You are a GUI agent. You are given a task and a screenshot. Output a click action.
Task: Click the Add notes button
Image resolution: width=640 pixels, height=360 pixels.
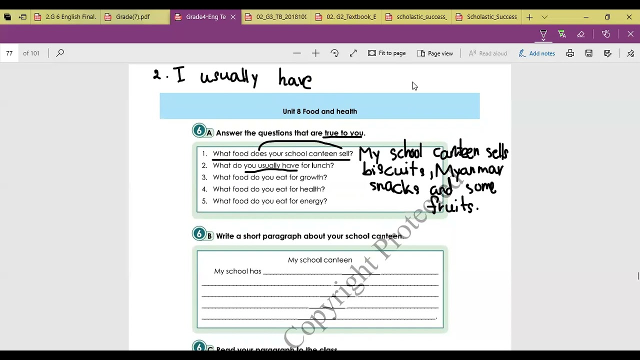[x=536, y=53]
